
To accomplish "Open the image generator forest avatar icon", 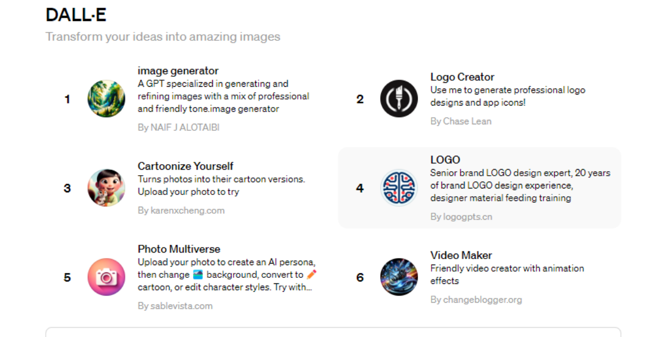I will [x=107, y=99].
